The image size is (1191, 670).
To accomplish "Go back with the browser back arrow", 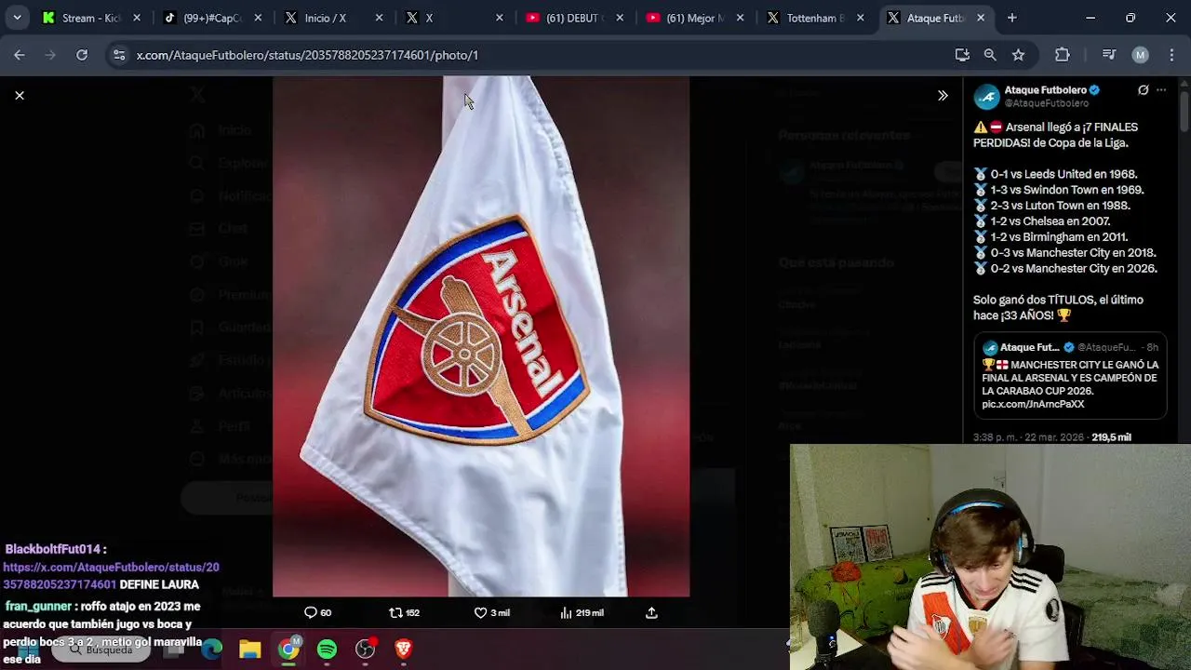I will (20, 55).
